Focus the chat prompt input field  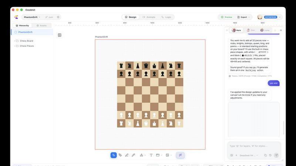254,146
